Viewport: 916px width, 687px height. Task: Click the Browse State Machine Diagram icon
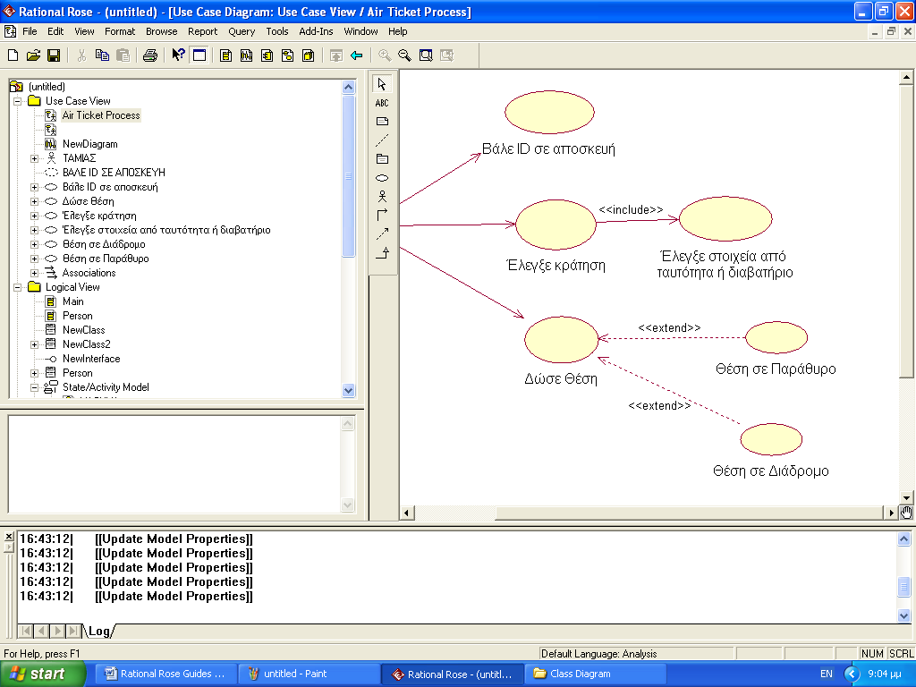[x=287, y=55]
